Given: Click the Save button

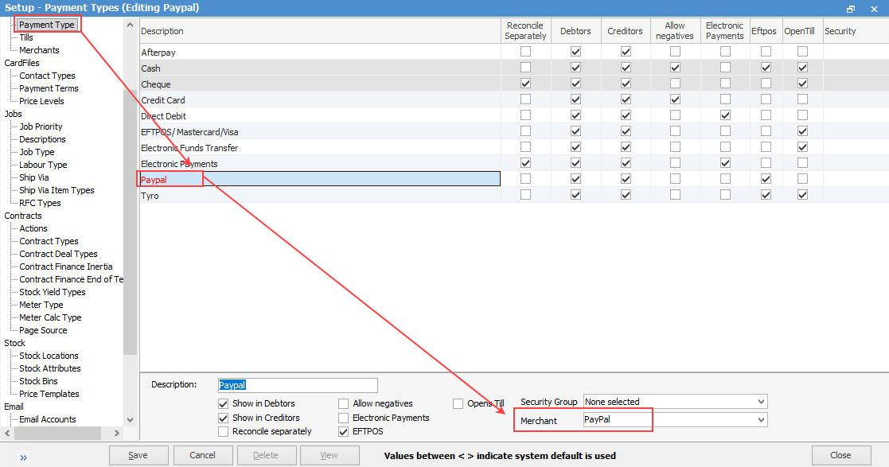Looking at the screenshot, I should coord(138,455).
